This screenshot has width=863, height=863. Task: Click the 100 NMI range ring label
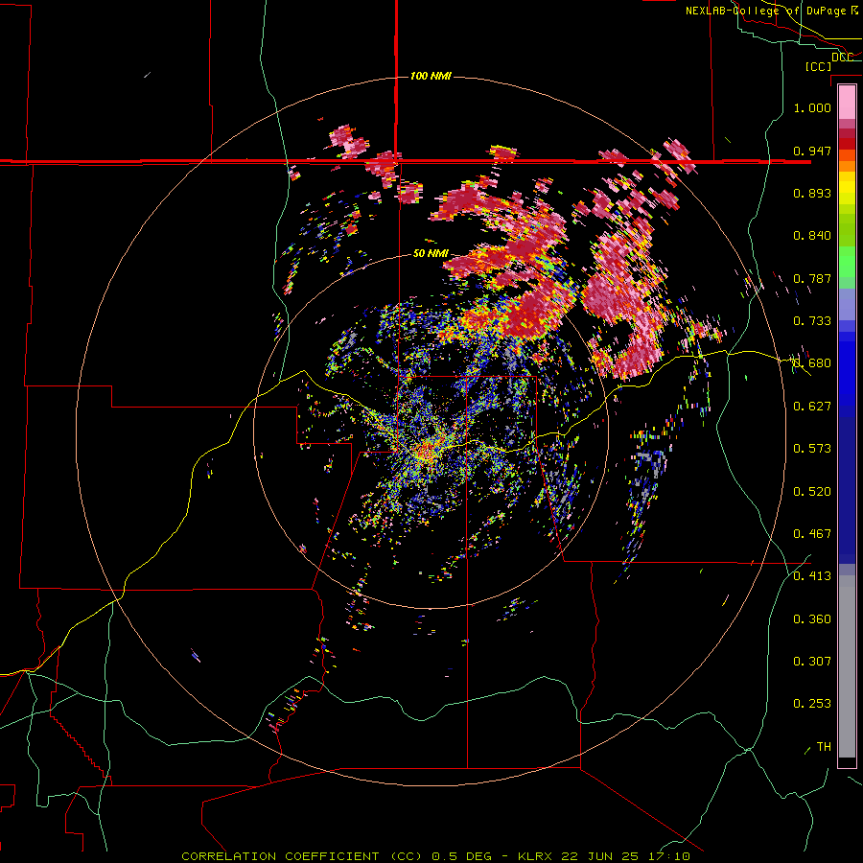pos(431,76)
